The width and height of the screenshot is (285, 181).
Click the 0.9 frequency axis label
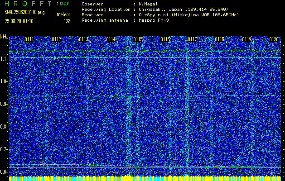click(3, 104)
